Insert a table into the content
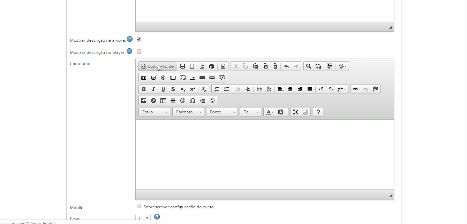 pyautogui.click(x=163, y=101)
